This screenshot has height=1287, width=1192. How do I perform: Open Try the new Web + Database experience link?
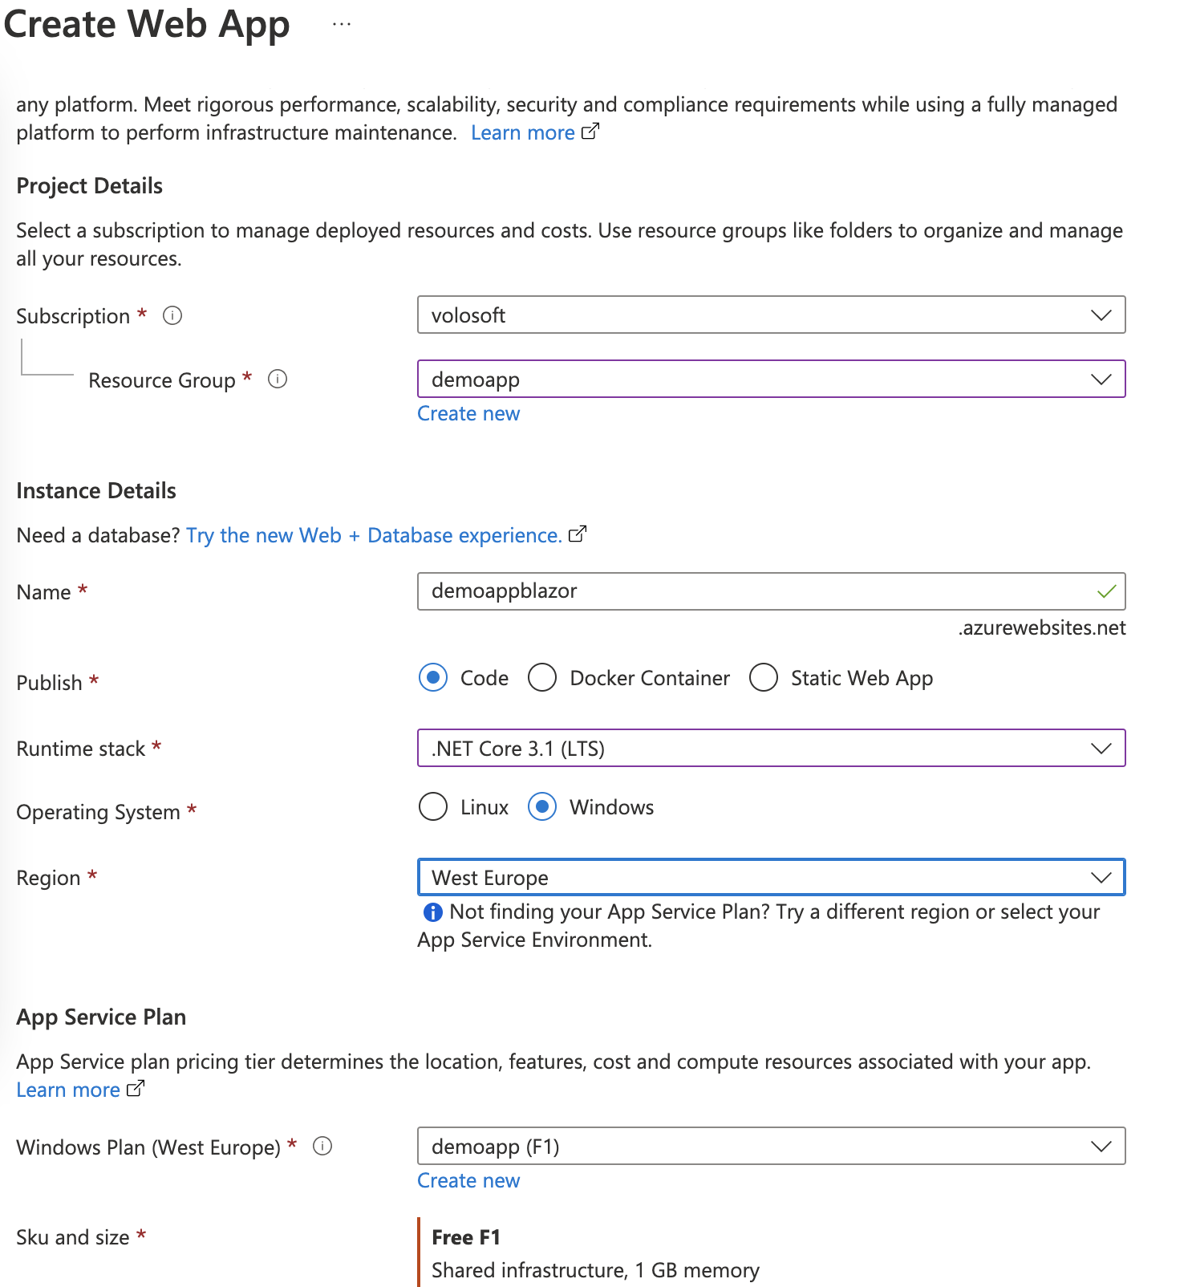pos(374,535)
